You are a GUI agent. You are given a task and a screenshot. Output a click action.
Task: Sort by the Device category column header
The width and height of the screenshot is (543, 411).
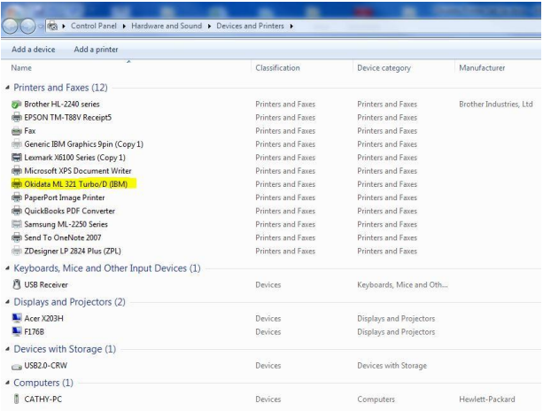[x=384, y=68]
